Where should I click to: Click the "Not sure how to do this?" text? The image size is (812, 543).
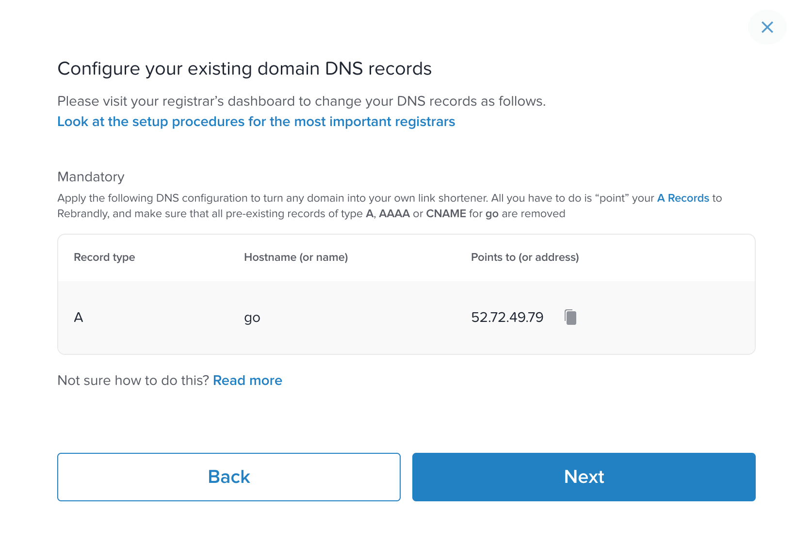coord(133,381)
